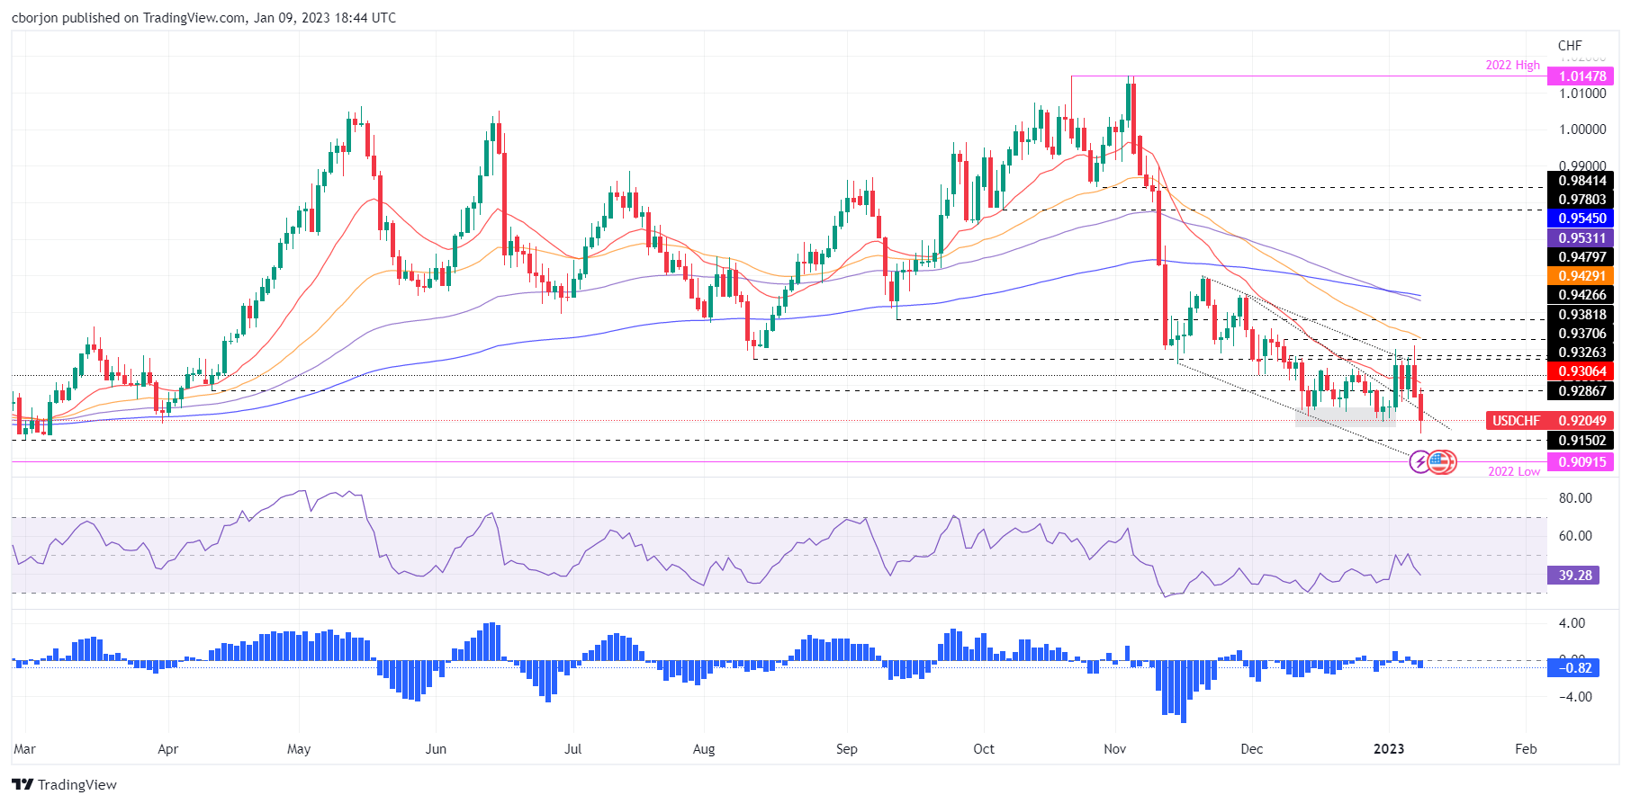
Task: Click the 'Apr' label on time axis
Action: coord(167,749)
